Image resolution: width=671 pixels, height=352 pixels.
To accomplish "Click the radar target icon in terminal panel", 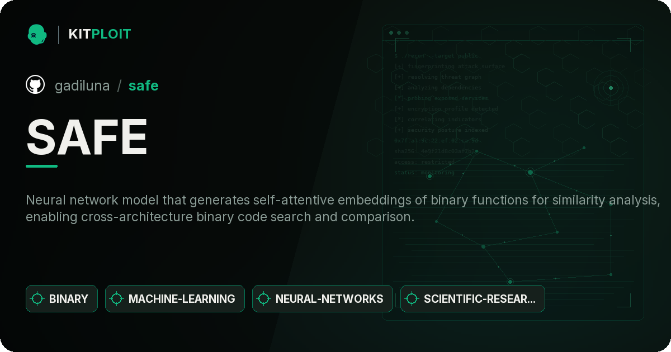I will (611, 88).
